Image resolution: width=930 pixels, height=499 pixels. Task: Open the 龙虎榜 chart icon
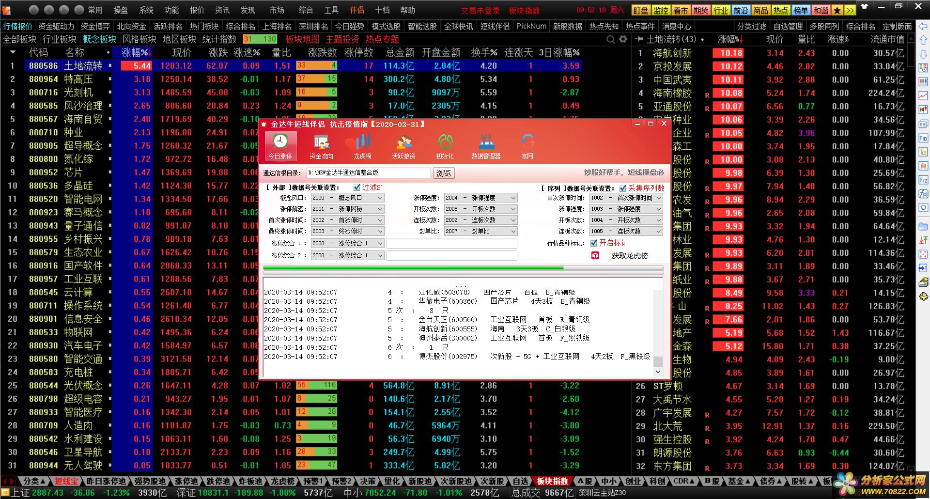point(362,146)
